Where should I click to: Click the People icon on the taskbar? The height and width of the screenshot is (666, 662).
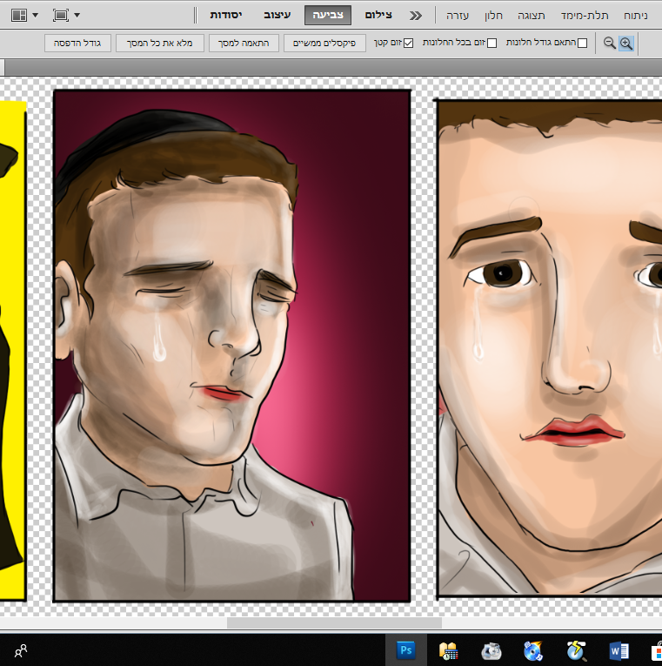point(21,649)
